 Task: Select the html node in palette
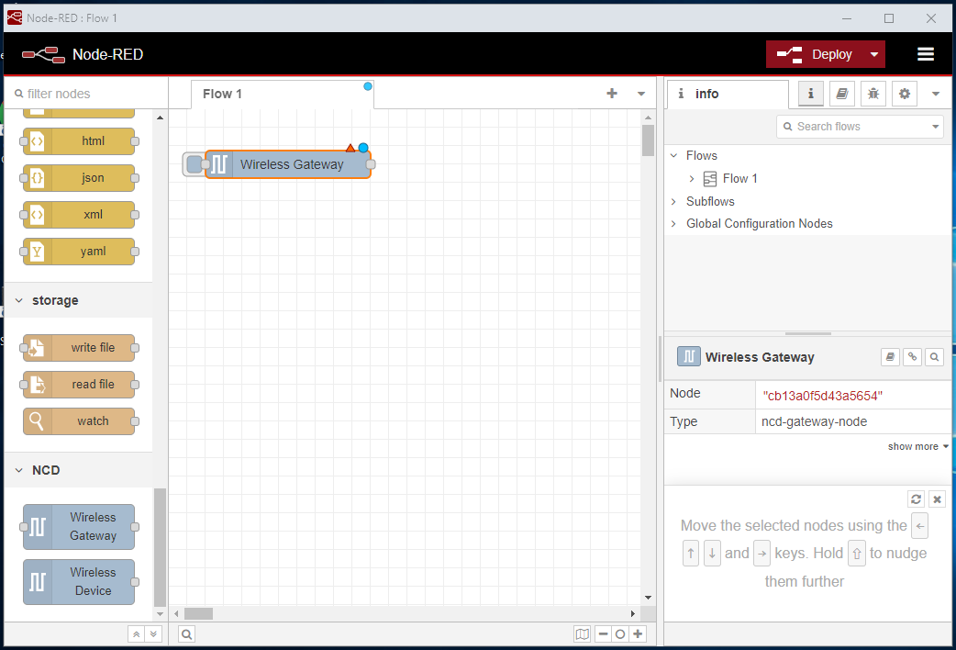(79, 141)
